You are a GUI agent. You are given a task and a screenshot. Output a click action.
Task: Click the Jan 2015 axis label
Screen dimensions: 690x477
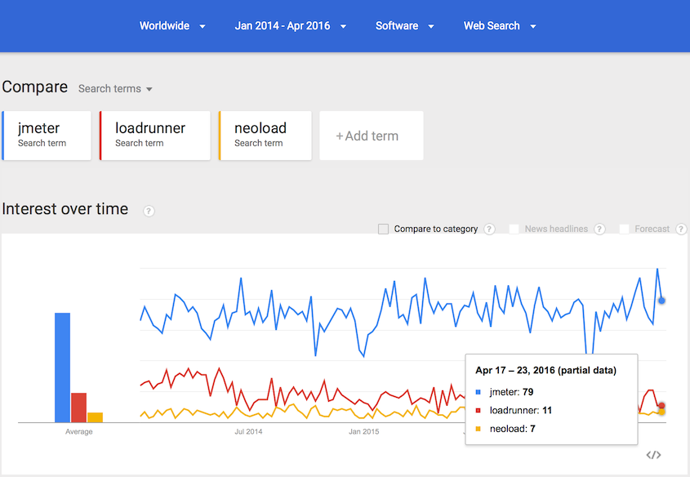click(364, 432)
